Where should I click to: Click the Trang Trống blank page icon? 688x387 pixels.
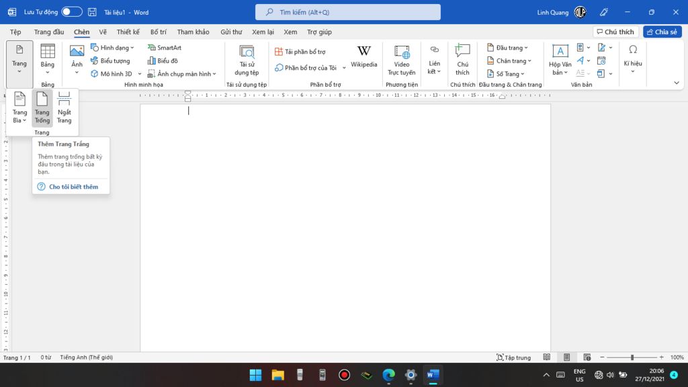click(42, 108)
